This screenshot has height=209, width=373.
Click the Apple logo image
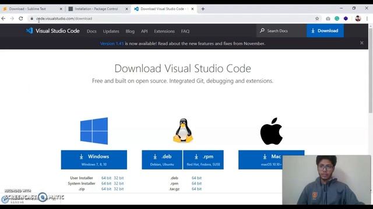coord(272,131)
